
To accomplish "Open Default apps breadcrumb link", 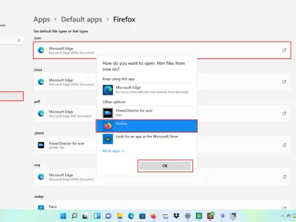I will [82, 20].
